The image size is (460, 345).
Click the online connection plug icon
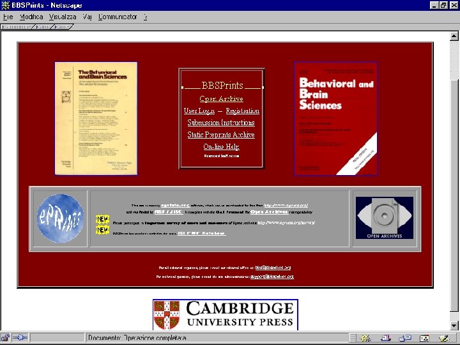point(20,338)
